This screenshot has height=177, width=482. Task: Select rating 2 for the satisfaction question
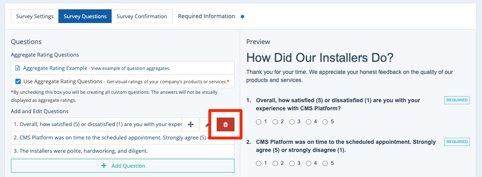[x=275, y=122]
